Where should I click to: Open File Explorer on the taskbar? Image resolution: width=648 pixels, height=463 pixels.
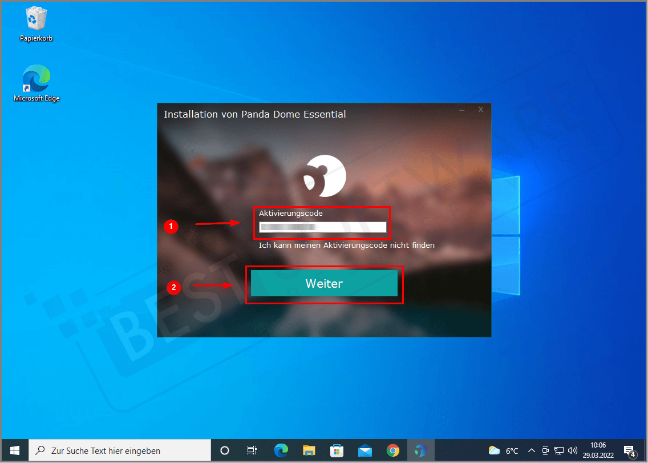click(x=309, y=450)
